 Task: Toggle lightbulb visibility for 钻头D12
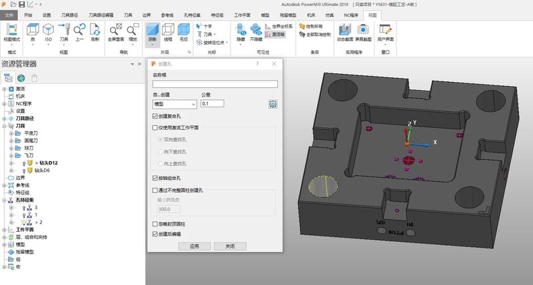[24, 163]
